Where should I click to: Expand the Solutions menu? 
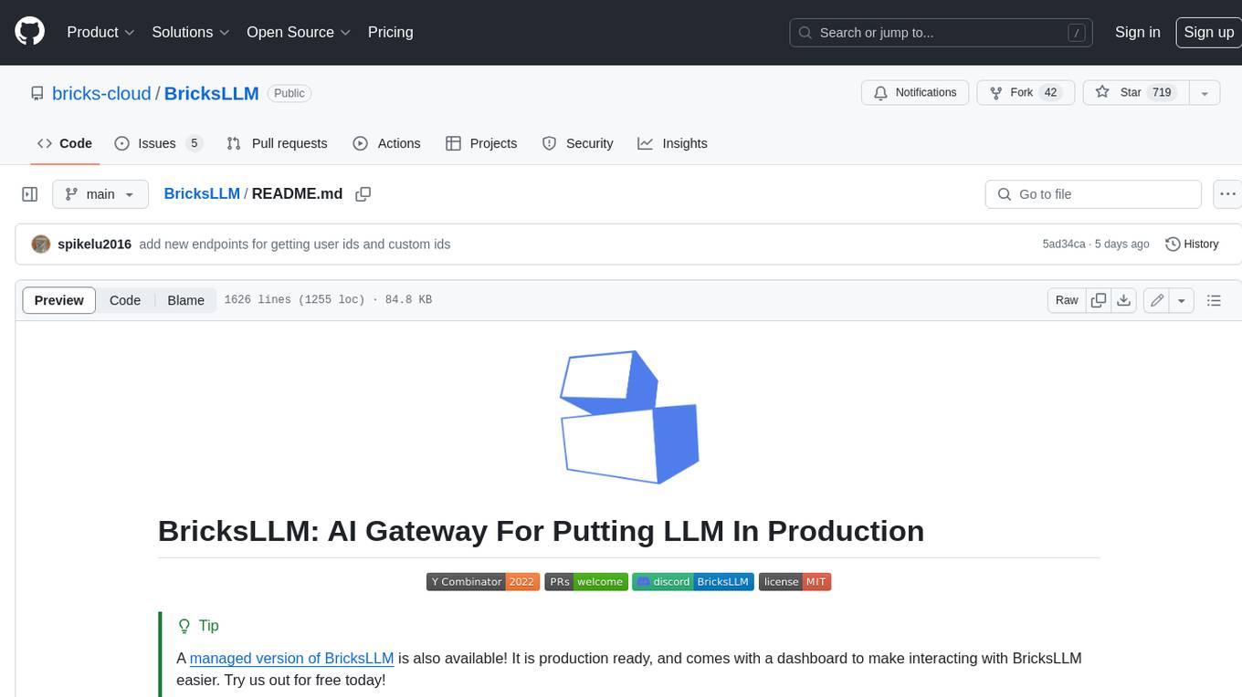pyautogui.click(x=191, y=32)
